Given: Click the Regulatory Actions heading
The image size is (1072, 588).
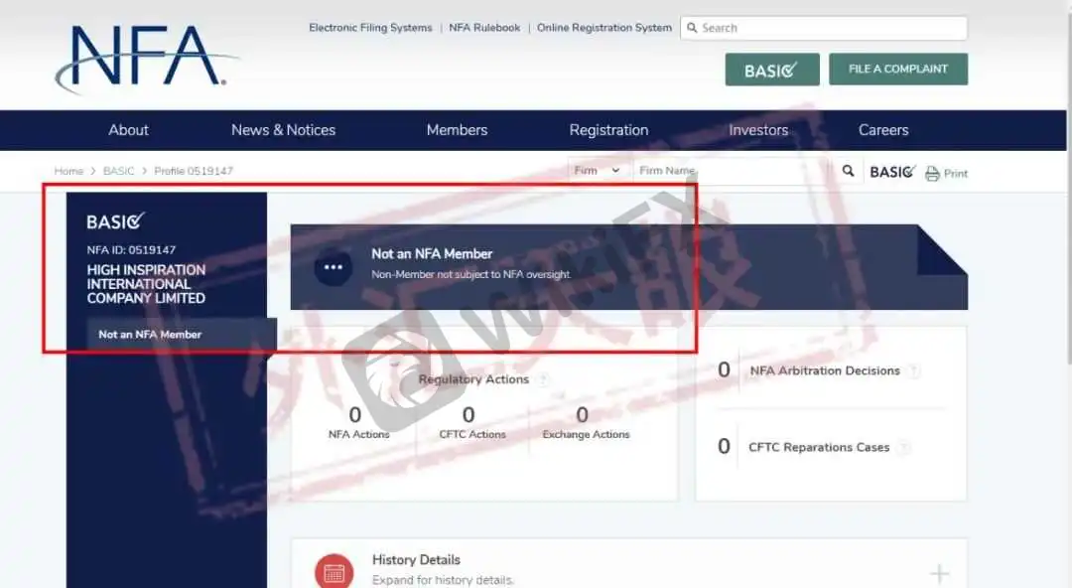Looking at the screenshot, I should click(473, 379).
